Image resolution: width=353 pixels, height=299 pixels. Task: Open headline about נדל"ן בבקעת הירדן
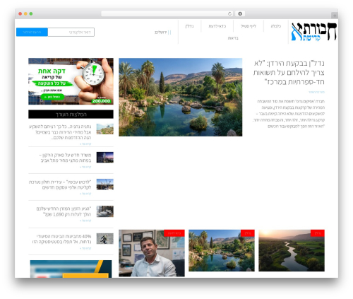pyautogui.click(x=289, y=72)
